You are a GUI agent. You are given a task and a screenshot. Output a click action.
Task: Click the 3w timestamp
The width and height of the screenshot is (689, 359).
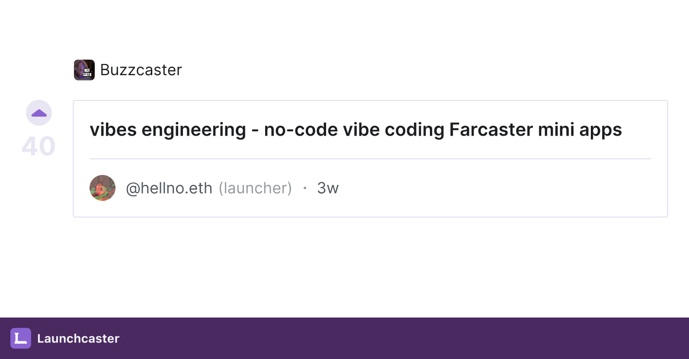click(328, 188)
